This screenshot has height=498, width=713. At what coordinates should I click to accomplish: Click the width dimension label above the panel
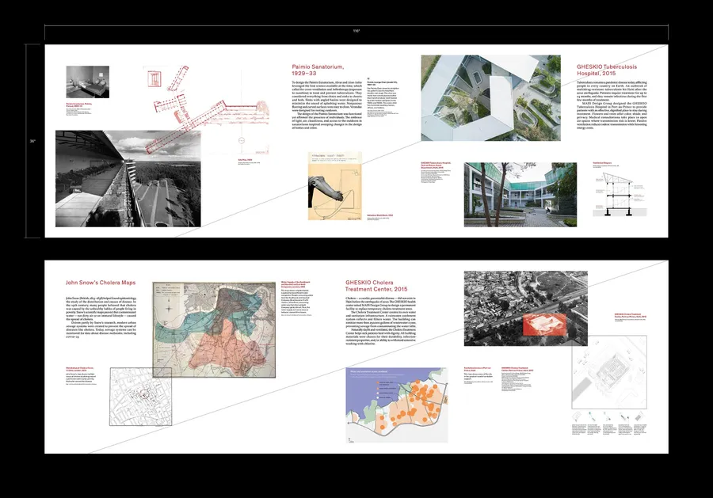click(356, 29)
